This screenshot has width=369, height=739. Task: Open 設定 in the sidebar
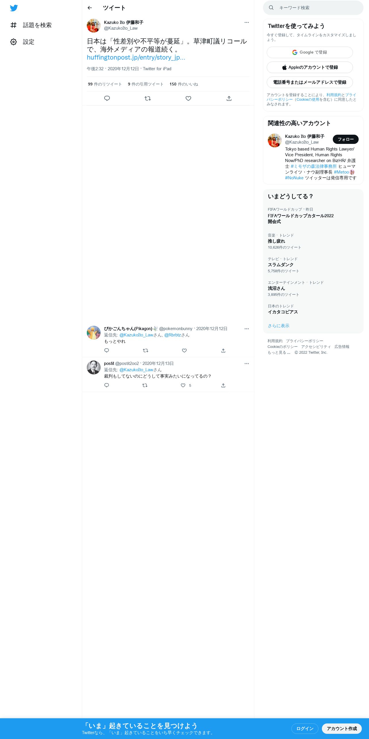[x=22, y=42]
